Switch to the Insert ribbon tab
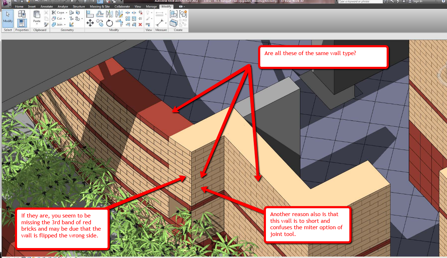Image resolution: width=447 pixels, height=258 pixels. [32, 6]
